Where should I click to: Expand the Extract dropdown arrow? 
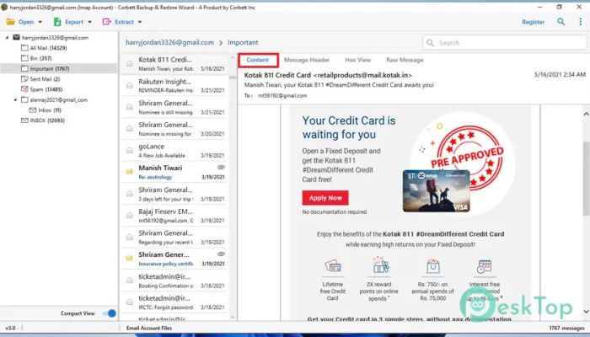pos(140,22)
